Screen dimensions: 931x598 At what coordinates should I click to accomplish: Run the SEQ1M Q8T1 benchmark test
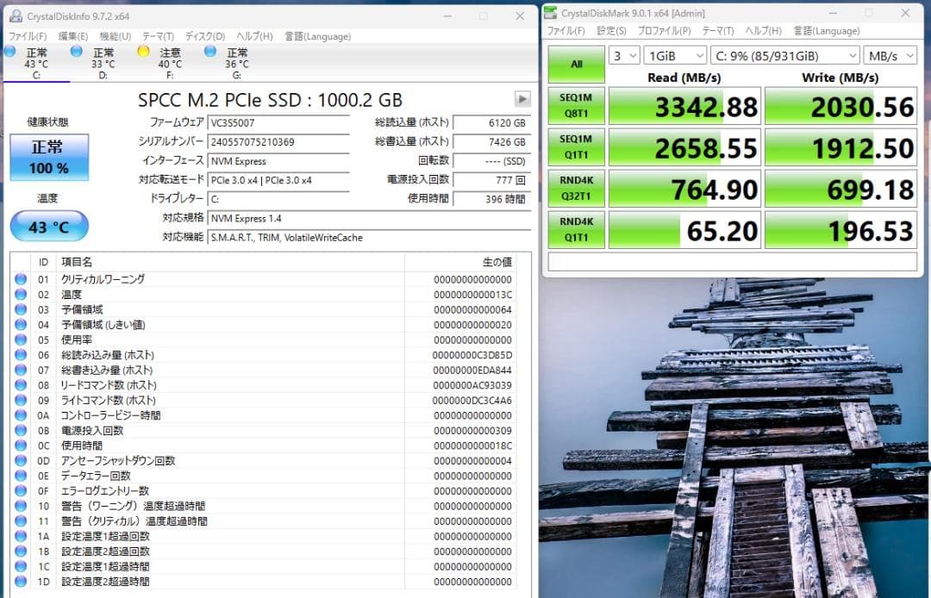[576, 105]
